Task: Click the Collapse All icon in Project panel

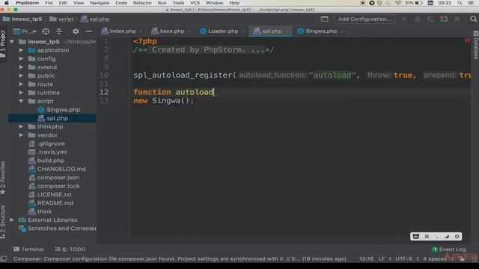Action: pos(59,31)
